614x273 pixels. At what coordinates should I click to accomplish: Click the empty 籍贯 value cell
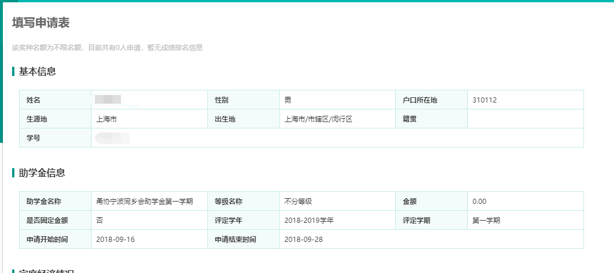(x=525, y=119)
